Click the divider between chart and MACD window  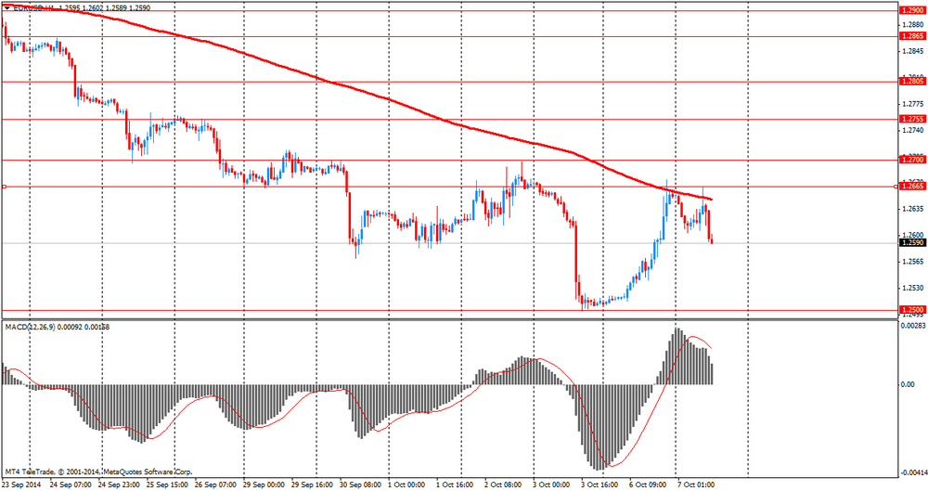pos(450,320)
